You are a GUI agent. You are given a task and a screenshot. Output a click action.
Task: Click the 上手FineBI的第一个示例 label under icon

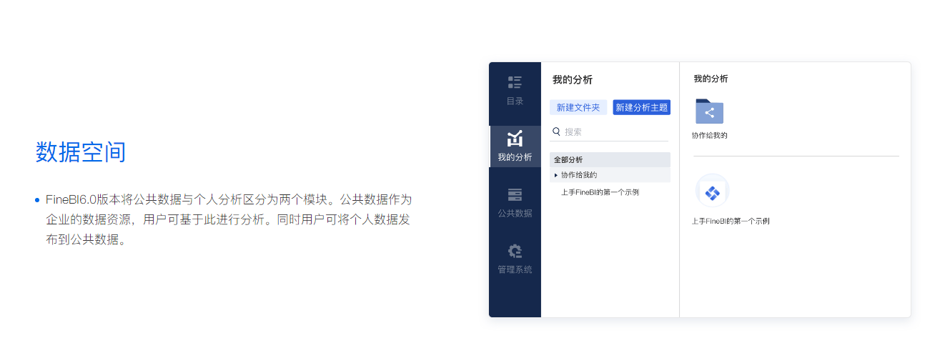click(x=730, y=222)
